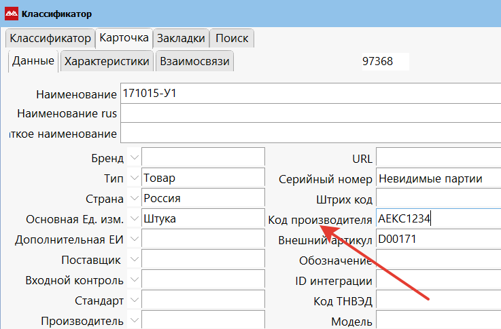Select the Карточка tab
This screenshot has width=501, height=329.
pyautogui.click(x=124, y=38)
